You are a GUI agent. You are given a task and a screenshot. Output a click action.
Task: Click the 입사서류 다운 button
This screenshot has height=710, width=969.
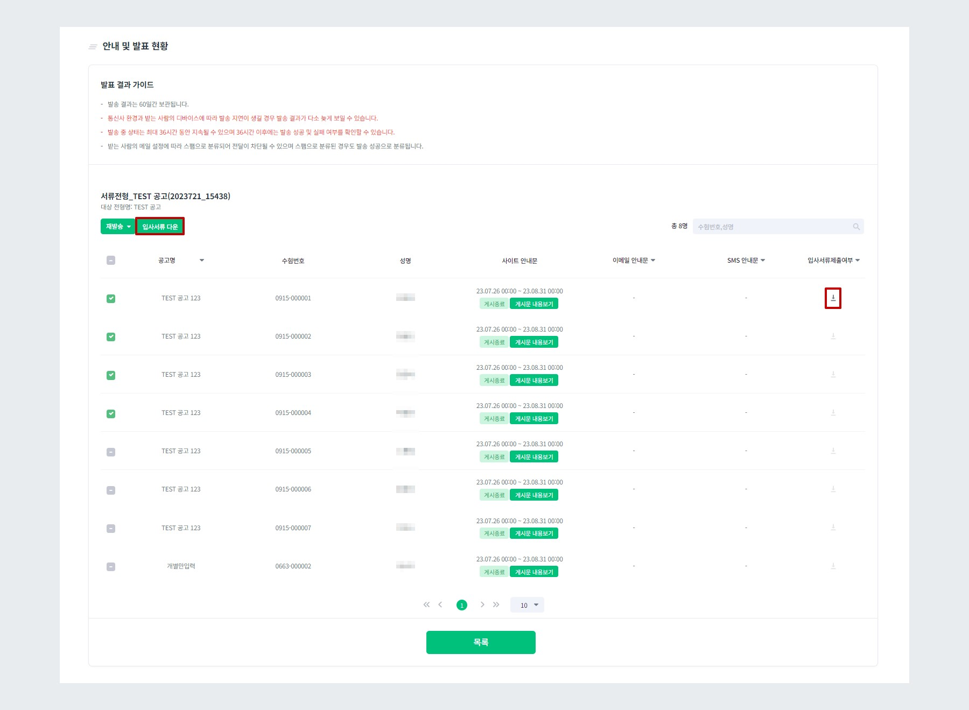tap(160, 227)
